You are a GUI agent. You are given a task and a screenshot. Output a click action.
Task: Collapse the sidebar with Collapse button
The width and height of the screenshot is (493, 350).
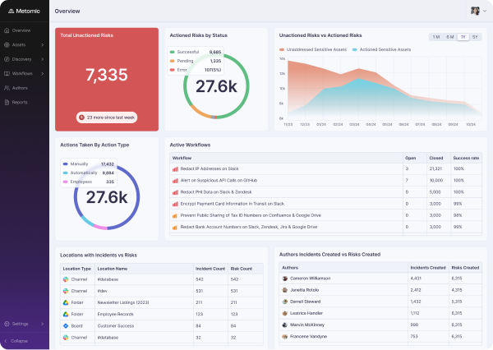tap(16, 341)
